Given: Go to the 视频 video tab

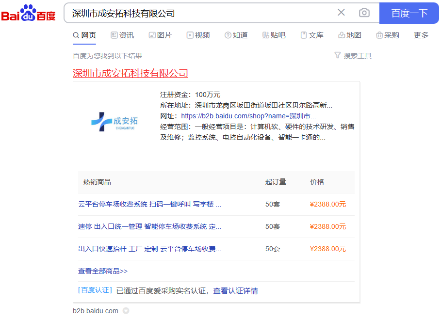Looking at the screenshot, I should 198,35.
